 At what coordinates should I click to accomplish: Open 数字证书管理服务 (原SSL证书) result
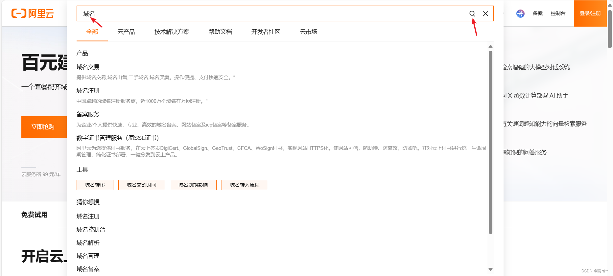pos(118,138)
